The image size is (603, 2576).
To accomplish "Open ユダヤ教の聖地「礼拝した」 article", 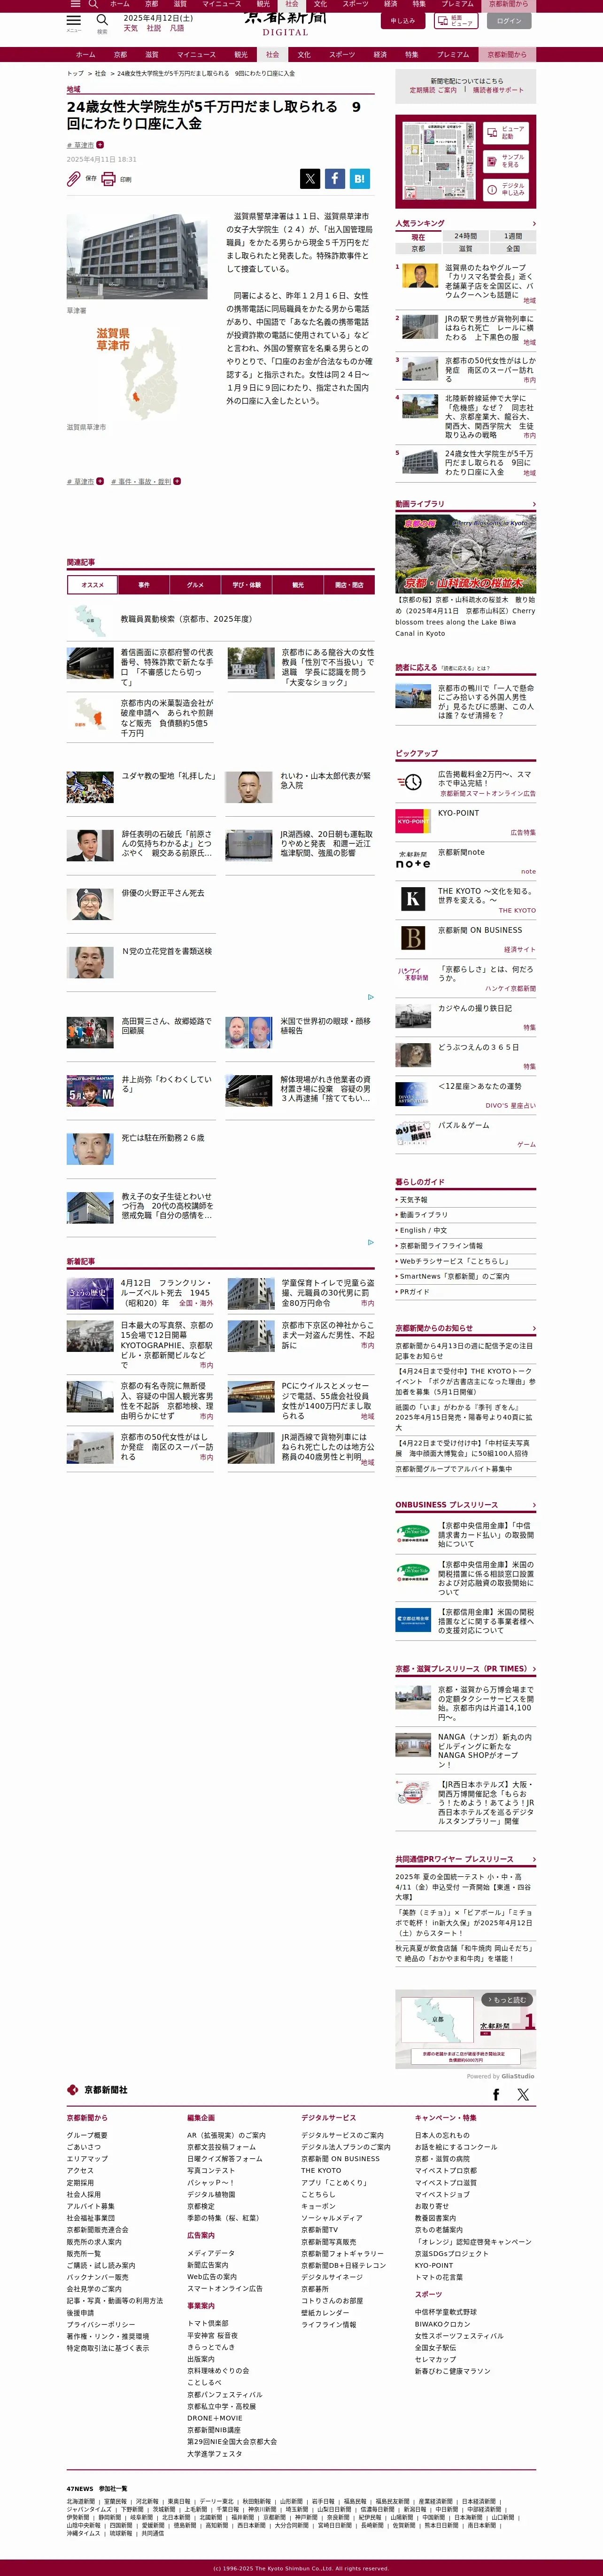I will click(x=168, y=776).
